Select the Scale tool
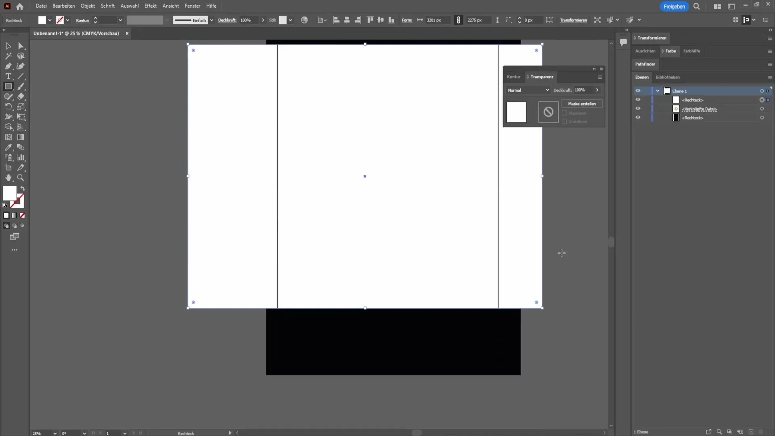Image resolution: width=775 pixels, height=436 pixels. (x=21, y=107)
